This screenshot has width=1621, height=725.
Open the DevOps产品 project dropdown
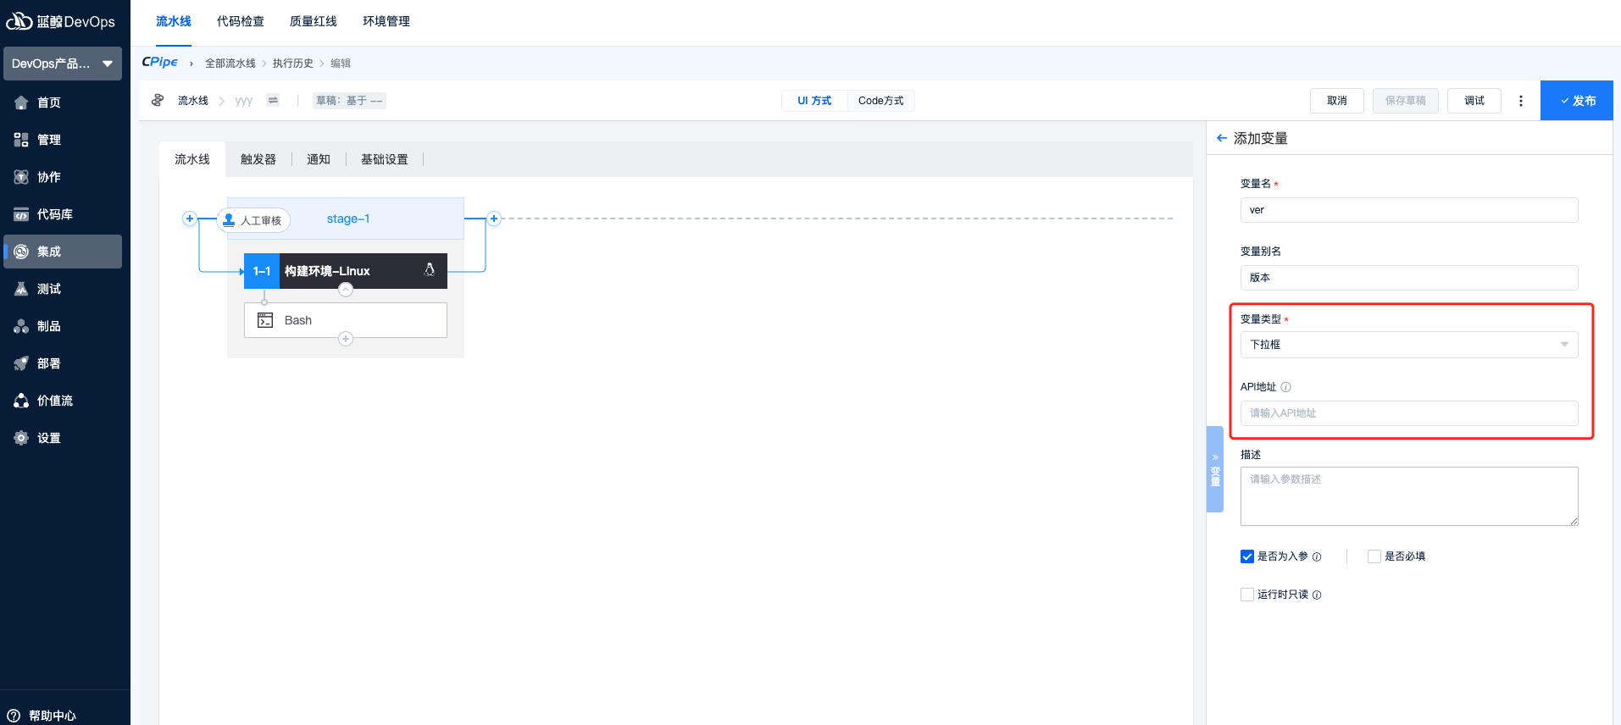[63, 64]
